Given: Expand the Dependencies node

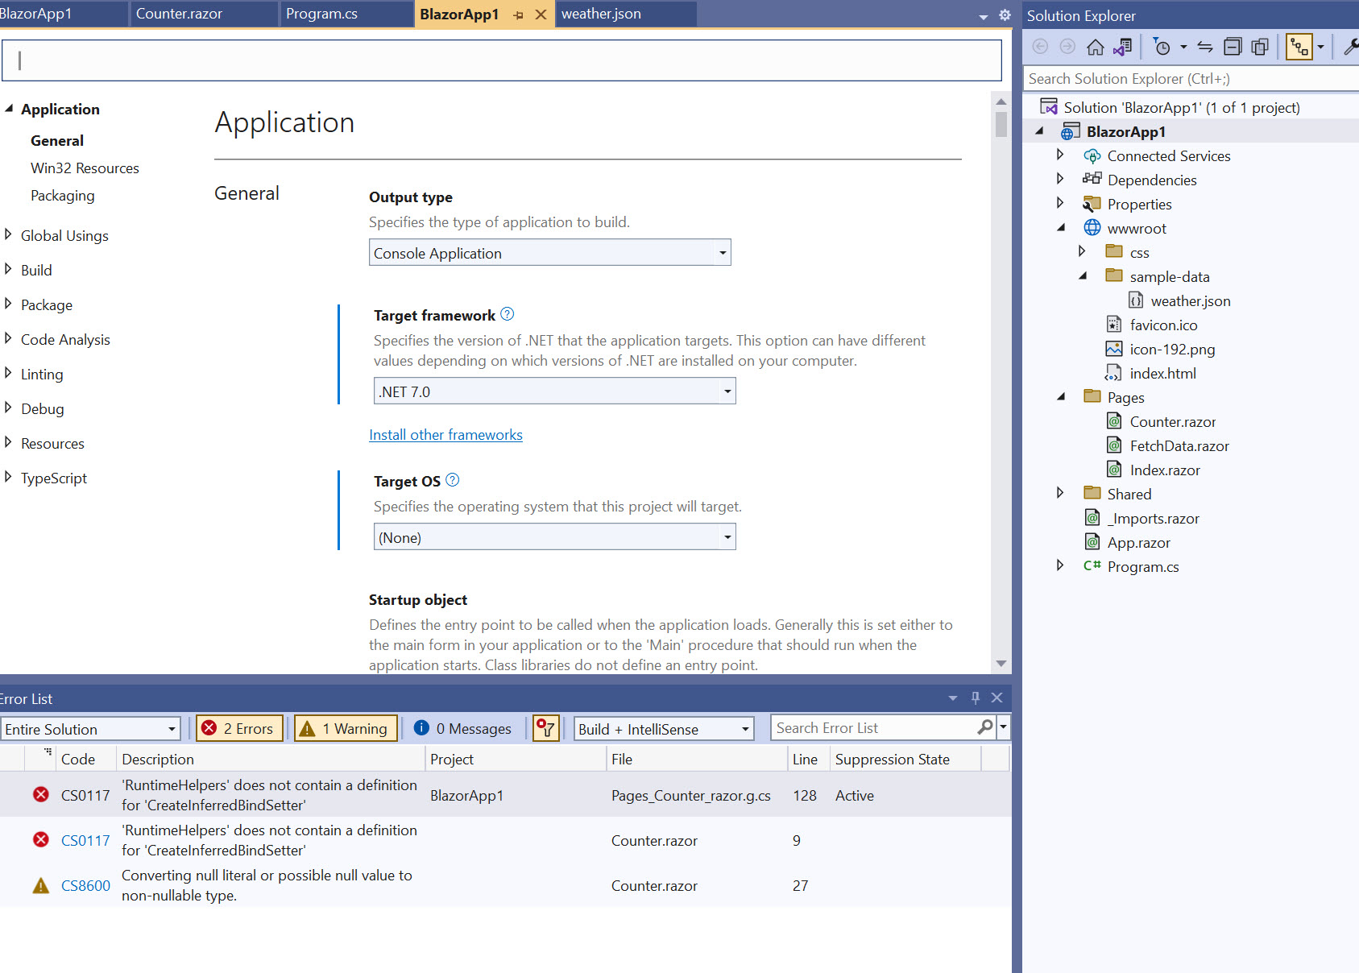Looking at the screenshot, I should point(1060,178).
